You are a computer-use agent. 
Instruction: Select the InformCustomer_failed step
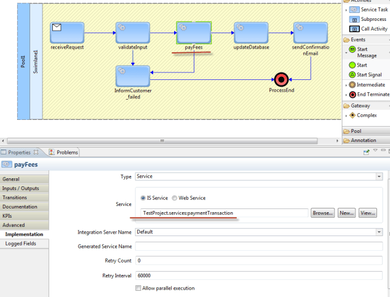pos(133,76)
